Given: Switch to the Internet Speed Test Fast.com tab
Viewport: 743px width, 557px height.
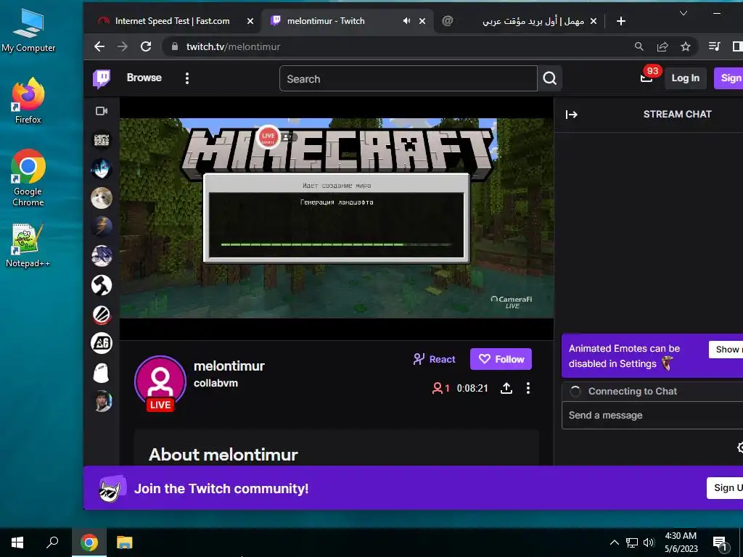Looking at the screenshot, I should click(171, 21).
